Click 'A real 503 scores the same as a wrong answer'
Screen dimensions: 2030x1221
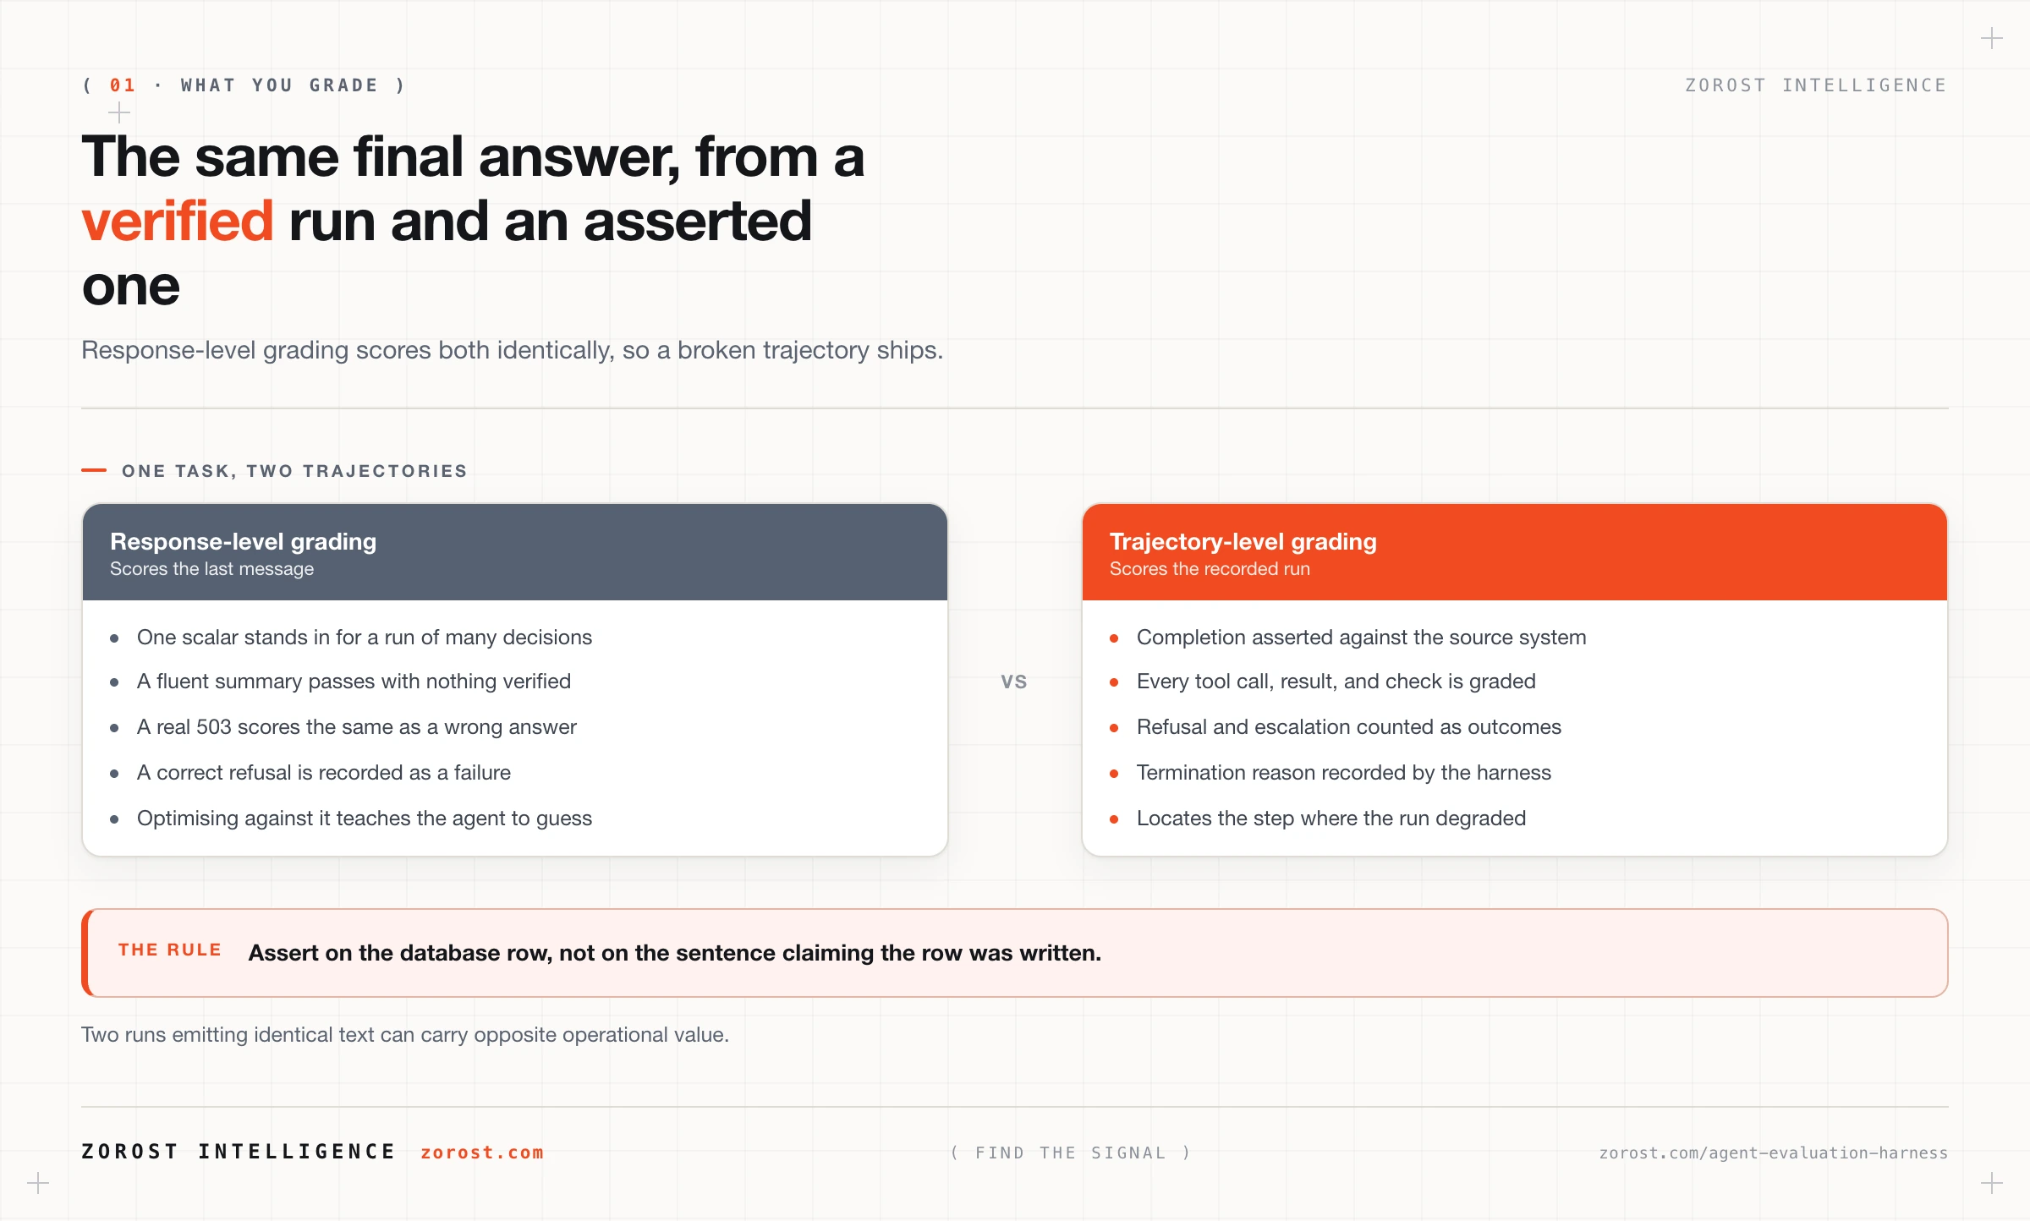[357, 726]
